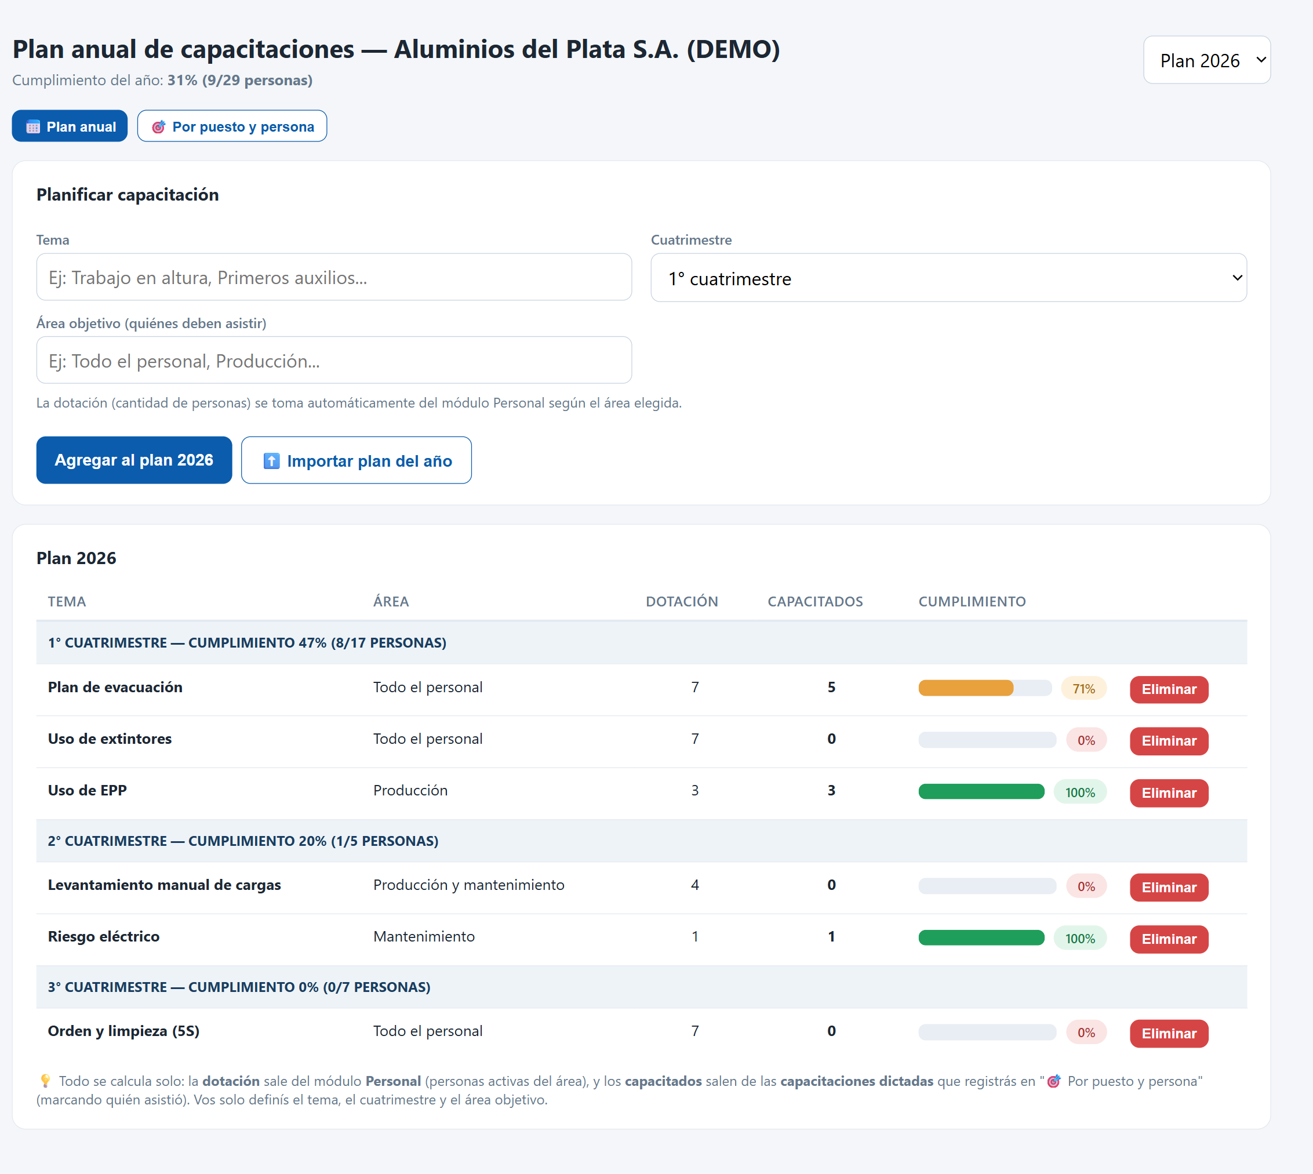Select the Levantamiento manual de cargas topic
Image resolution: width=1313 pixels, height=1174 pixels.
point(165,886)
